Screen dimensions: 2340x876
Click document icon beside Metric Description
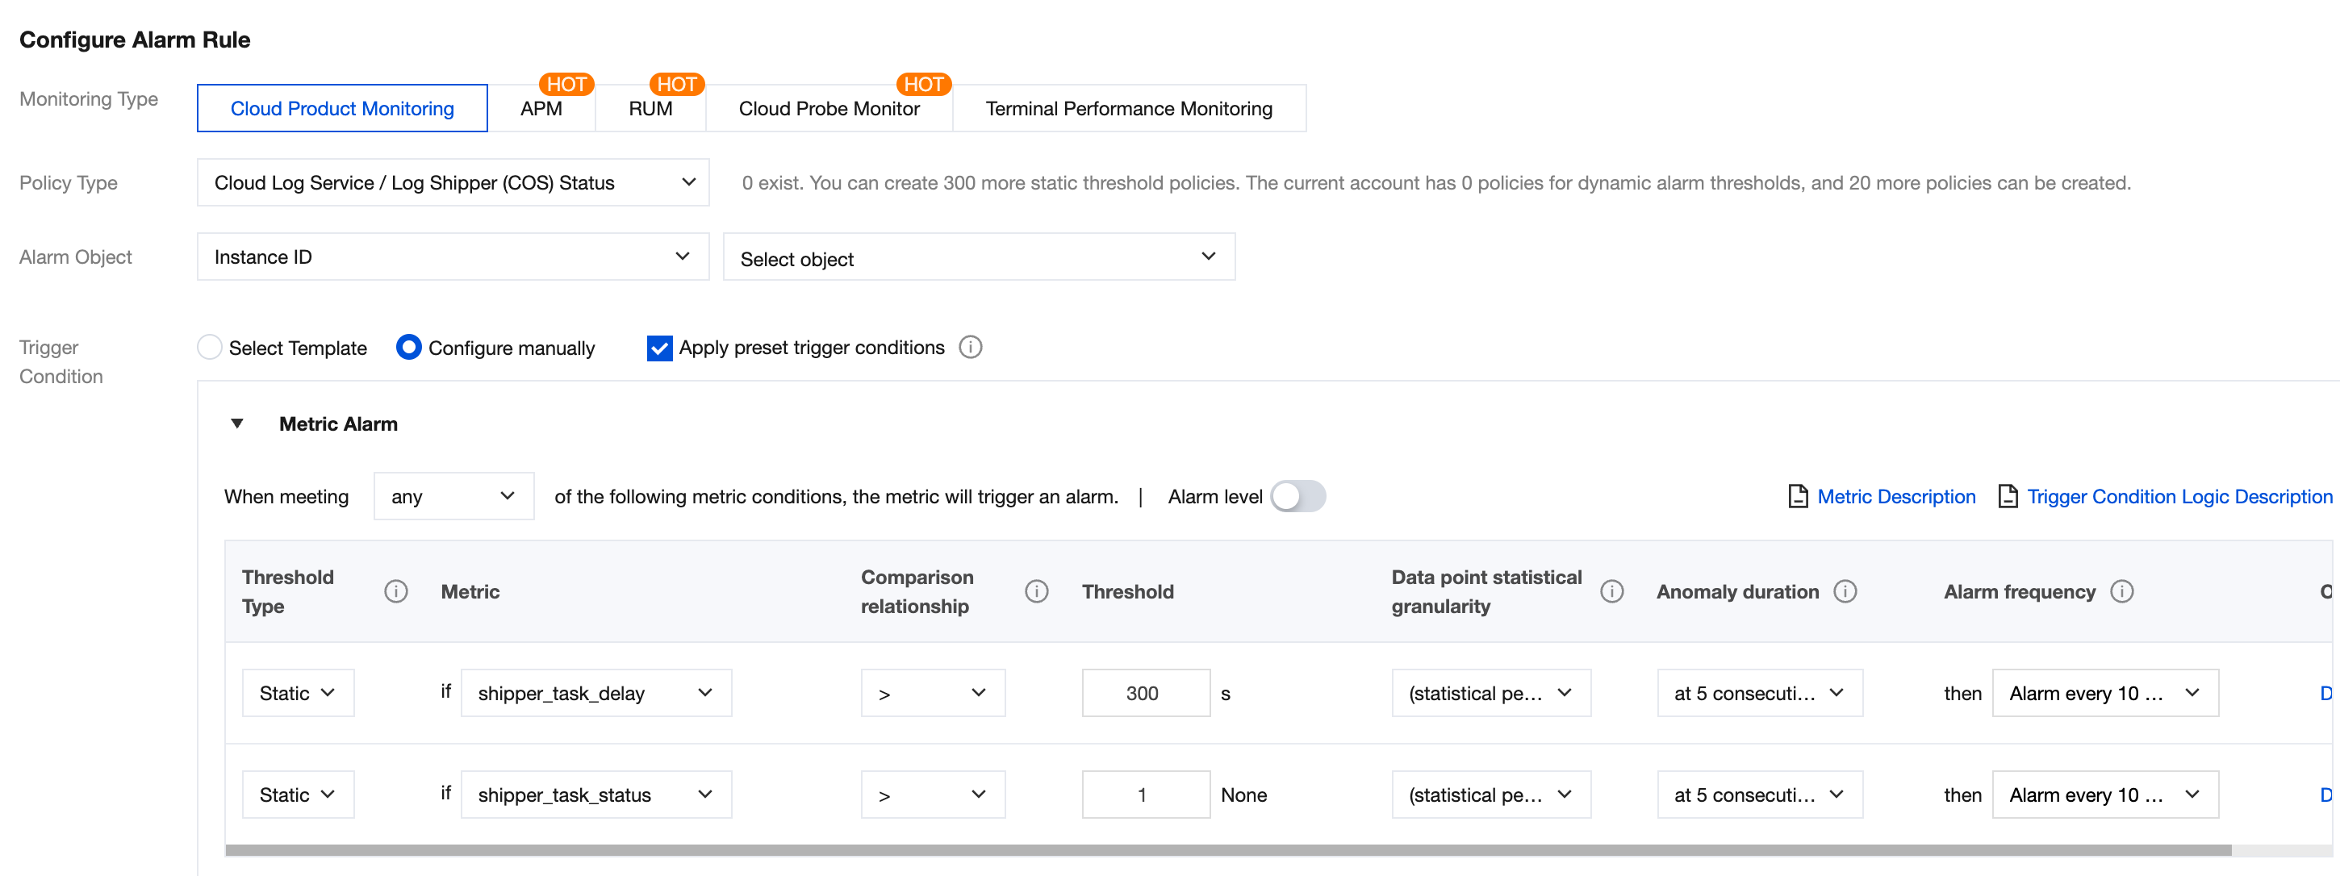pos(1797,495)
